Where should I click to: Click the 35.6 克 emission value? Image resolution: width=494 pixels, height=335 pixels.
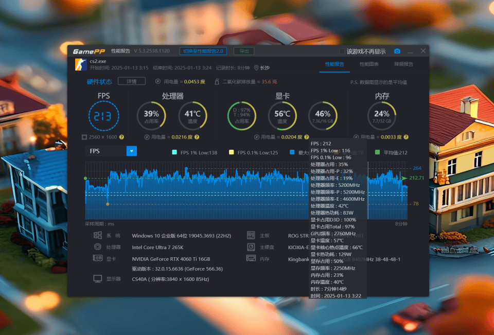click(269, 82)
